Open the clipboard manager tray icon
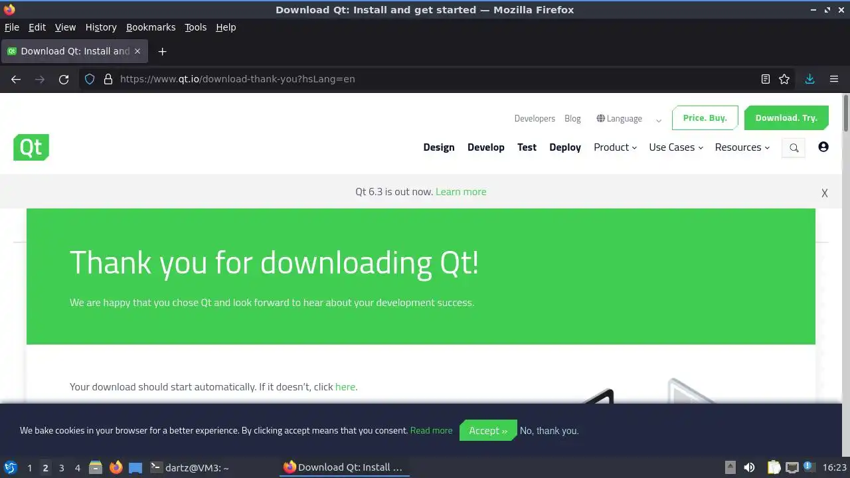 click(774, 467)
